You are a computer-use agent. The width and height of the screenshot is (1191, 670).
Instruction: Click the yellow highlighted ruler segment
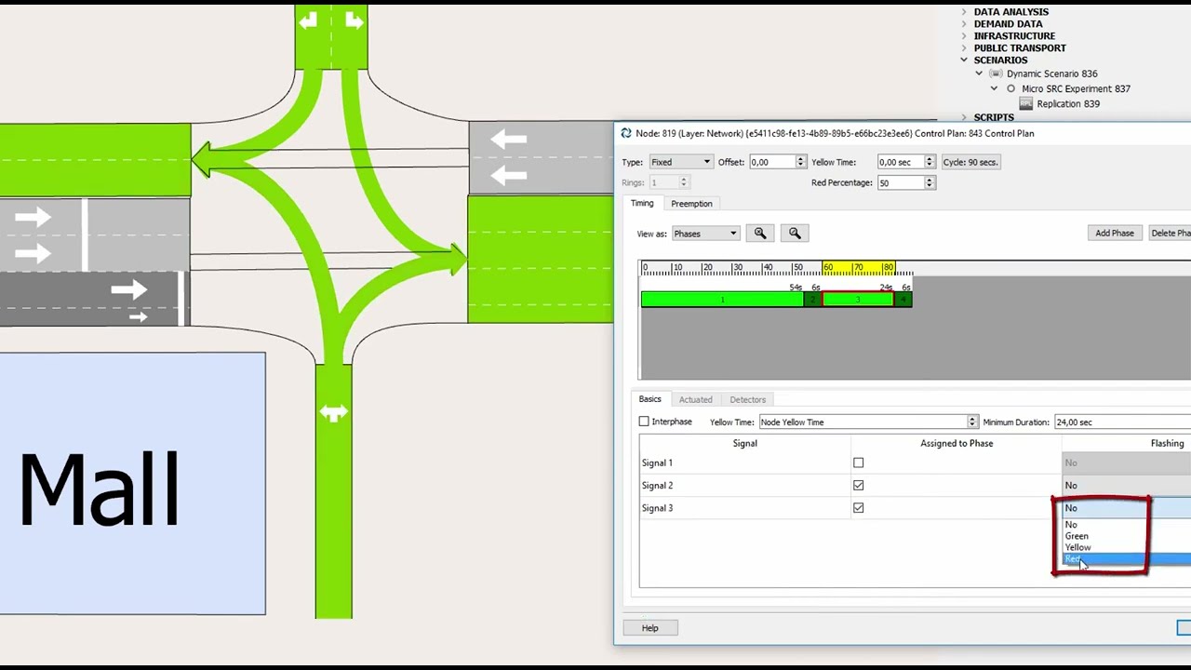pos(858,269)
